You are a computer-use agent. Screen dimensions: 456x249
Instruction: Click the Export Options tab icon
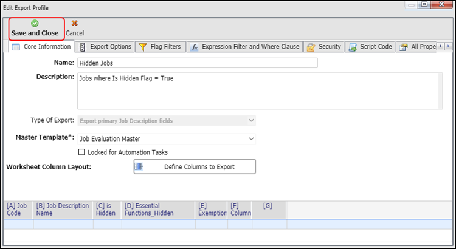tap(82, 47)
